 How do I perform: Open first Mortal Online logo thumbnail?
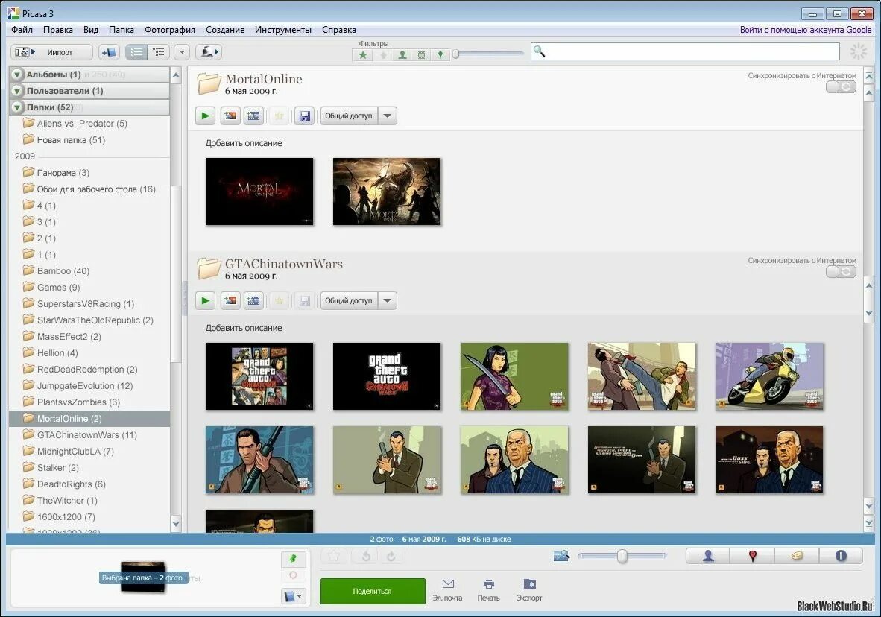point(259,192)
